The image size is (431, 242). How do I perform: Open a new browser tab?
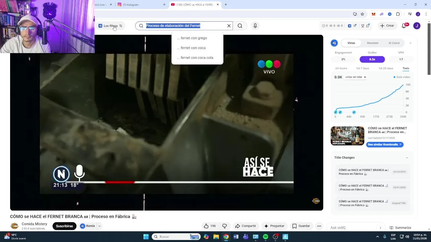tap(226, 5)
